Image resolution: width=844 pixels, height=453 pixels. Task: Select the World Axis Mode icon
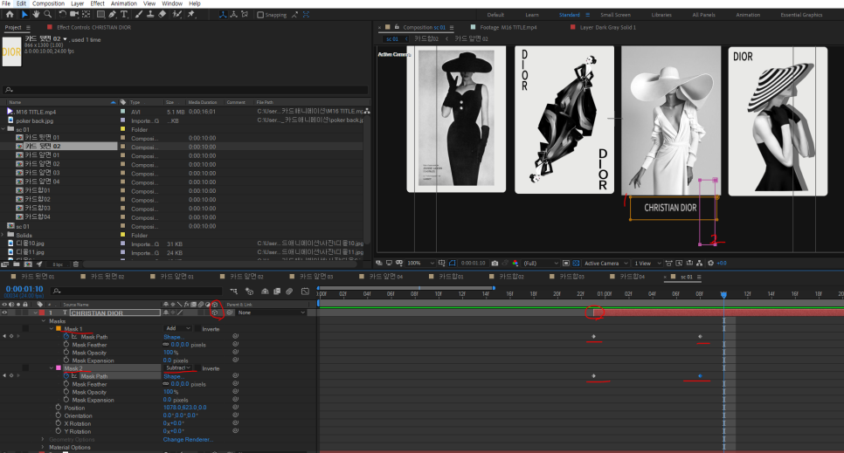[x=233, y=15]
